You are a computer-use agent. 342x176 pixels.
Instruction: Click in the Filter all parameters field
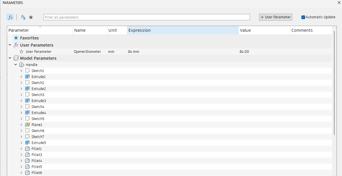147,17
